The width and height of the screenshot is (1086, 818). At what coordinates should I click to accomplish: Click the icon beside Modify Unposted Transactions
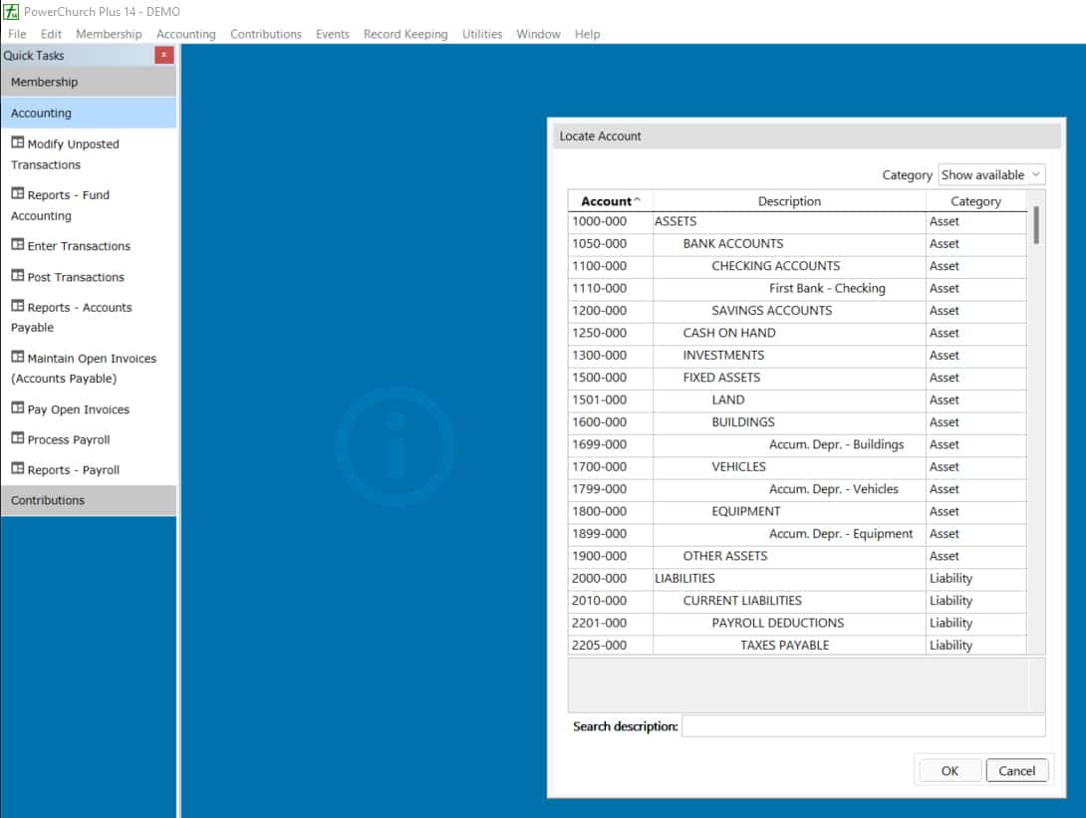(x=17, y=143)
